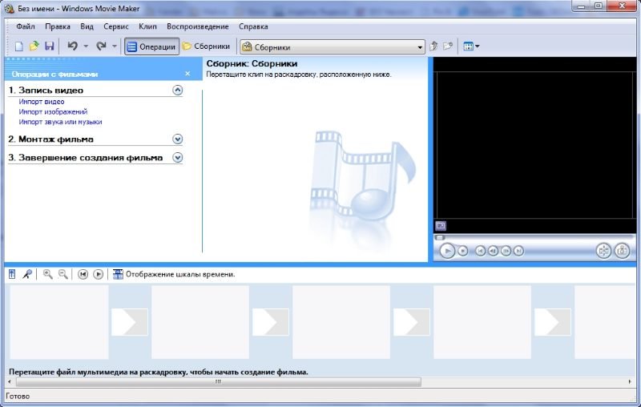Click the Импорт видео link
641x407 pixels.
pyautogui.click(x=42, y=102)
